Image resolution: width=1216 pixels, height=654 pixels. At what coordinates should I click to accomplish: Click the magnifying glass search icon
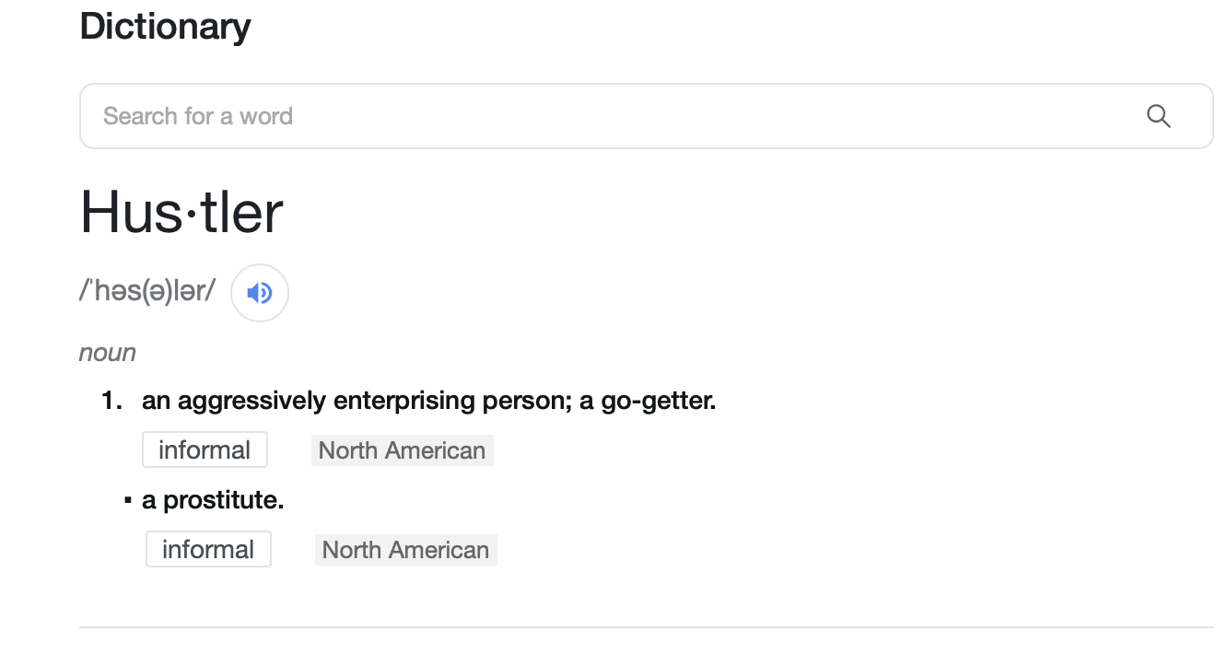[x=1158, y=116]
